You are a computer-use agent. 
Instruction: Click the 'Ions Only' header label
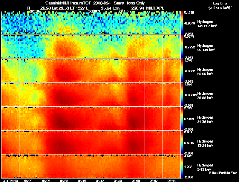click(x=136, y=3)
